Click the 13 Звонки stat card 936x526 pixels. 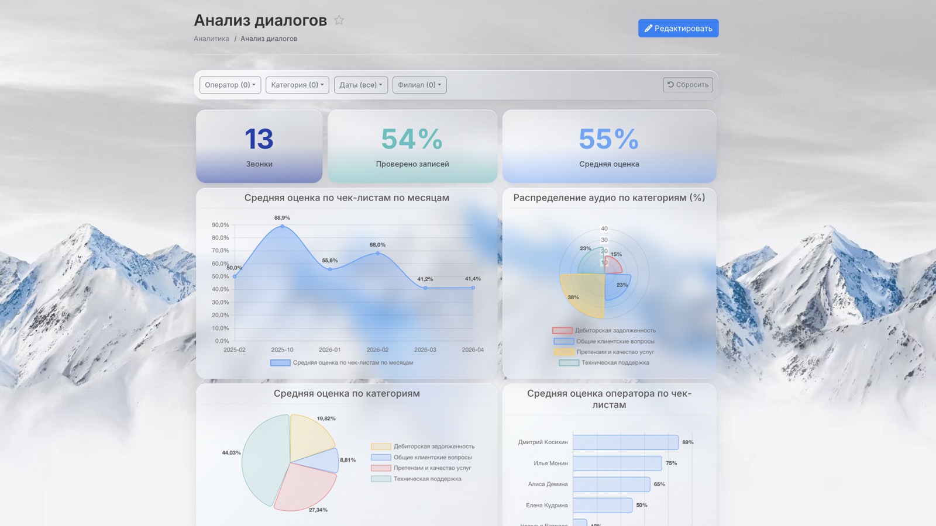[x=259, y=147]
